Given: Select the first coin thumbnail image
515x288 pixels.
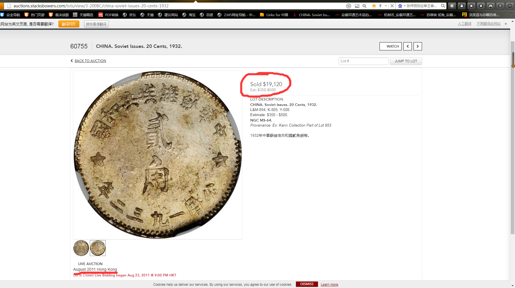Looking at the screenshot, I should coord(81,248).
